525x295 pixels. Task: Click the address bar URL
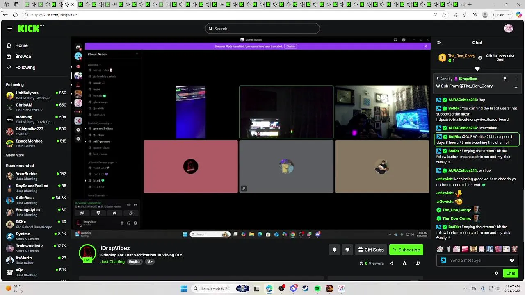click(54, 15)
